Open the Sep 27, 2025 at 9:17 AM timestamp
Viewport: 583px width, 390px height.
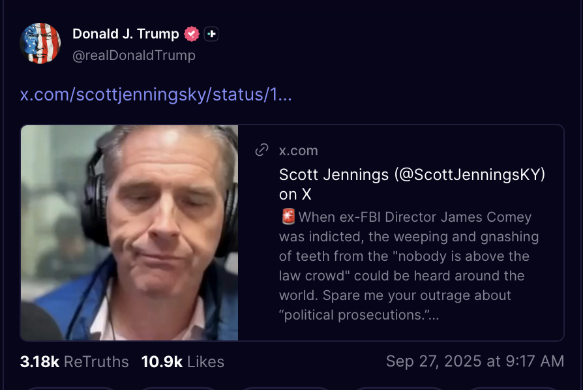pos(475,361)
